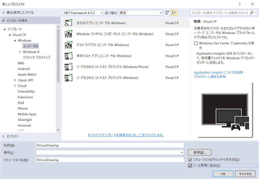Select コード化された UI テスト プロジェクト (Windows)
Viewport: 259px width, 179px height.
(x=126, y=78)
